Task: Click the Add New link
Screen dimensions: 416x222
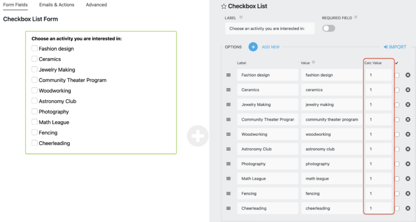Action: (270, 47)
